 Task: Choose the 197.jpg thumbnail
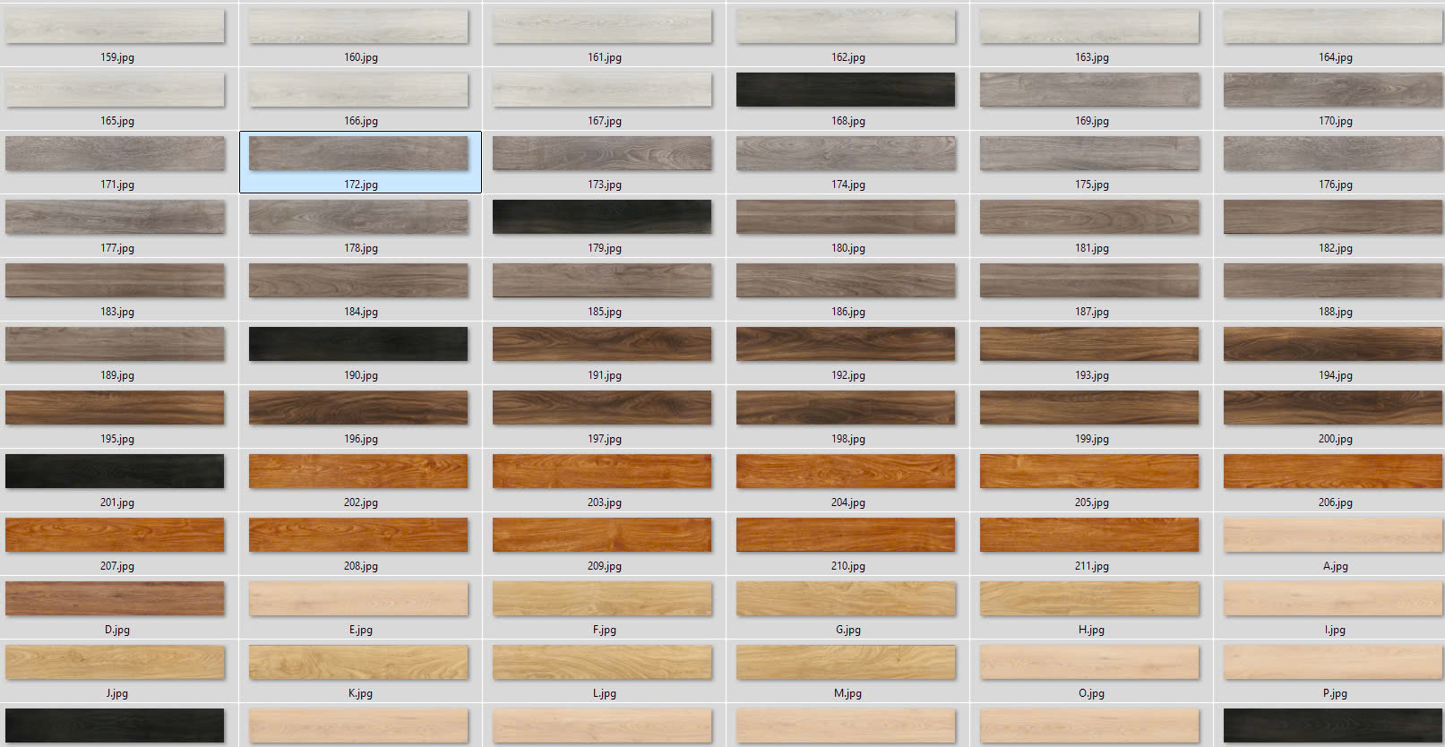(x=602, y=408)
